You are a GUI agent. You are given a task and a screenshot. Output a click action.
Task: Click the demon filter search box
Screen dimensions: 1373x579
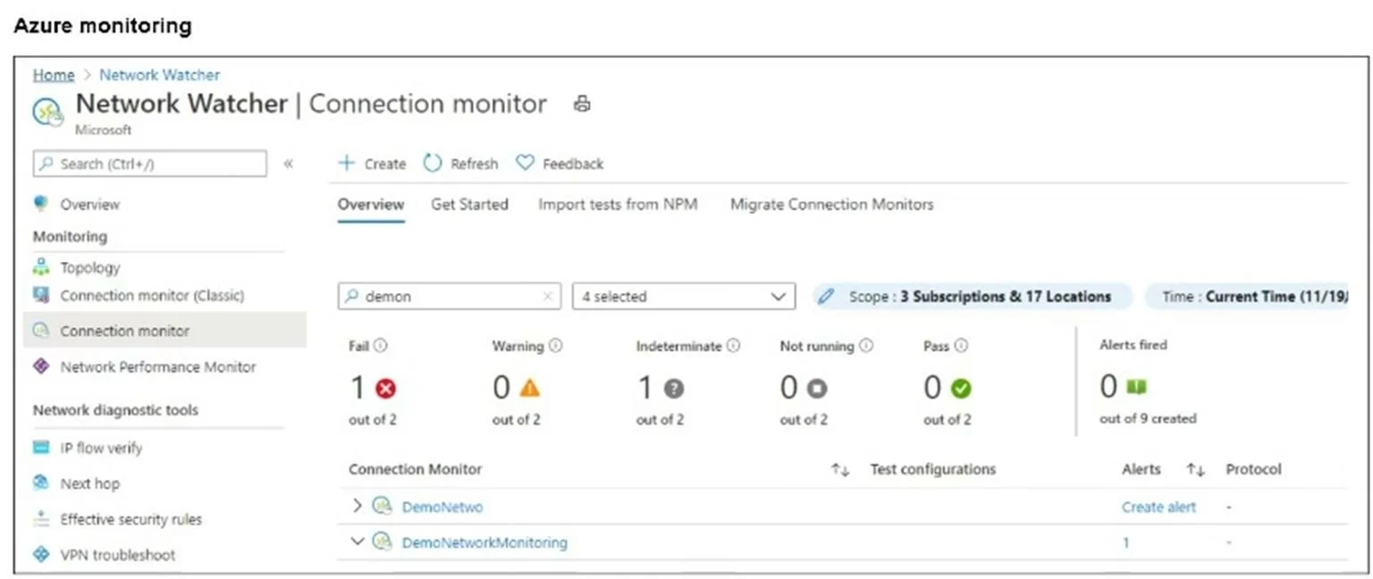tap(450, 297)
